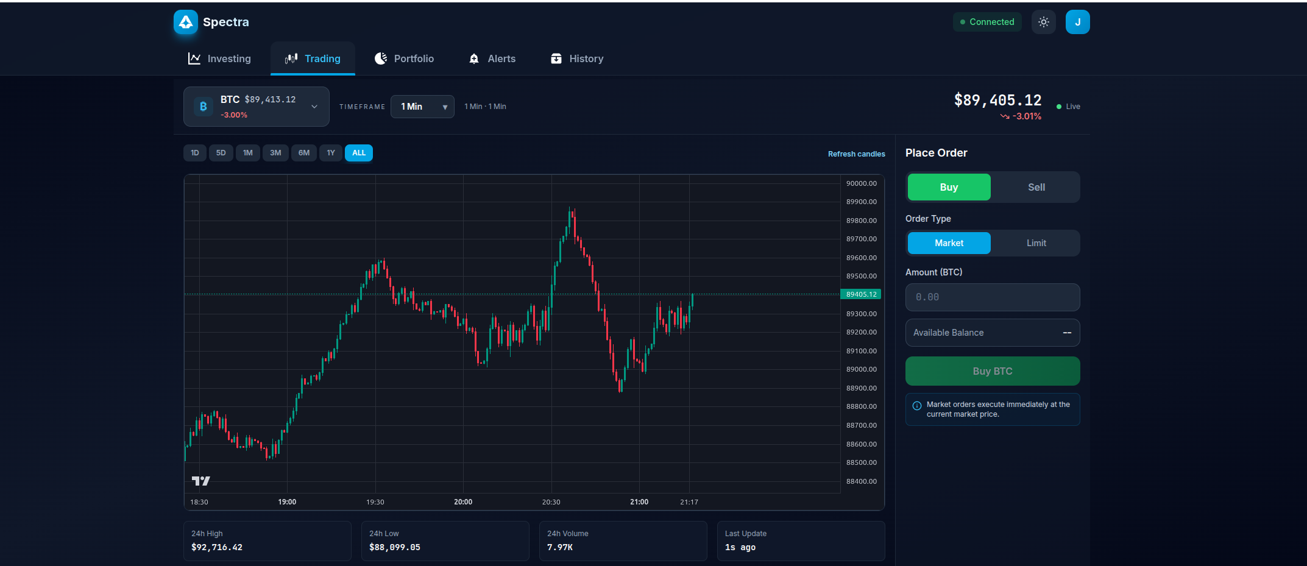
Task: Open the BTC asset selector dropdown
Action: (x=257, y=107)
